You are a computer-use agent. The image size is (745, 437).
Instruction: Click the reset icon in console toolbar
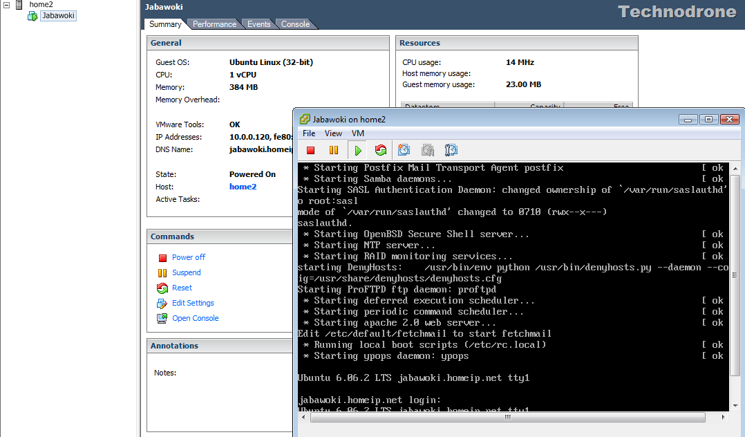point(381,150)
